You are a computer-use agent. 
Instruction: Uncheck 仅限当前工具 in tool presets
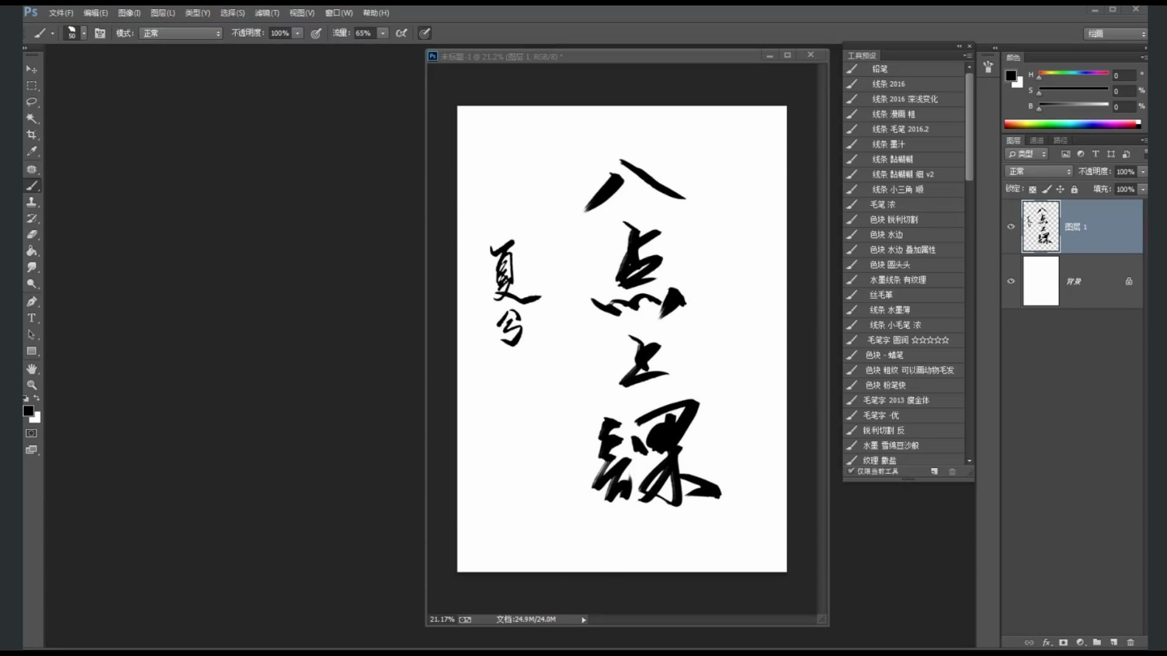(x=850, y=471)
